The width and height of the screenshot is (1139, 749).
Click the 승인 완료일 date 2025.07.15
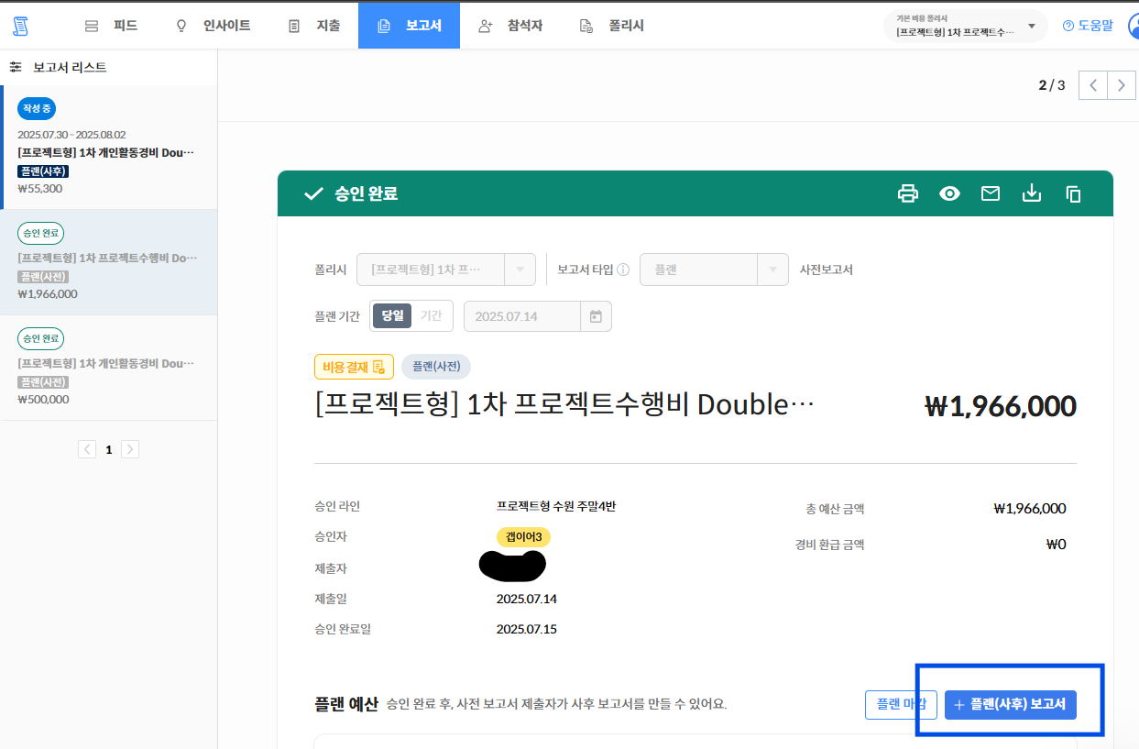pyautogui.click(x=527, y=629)
